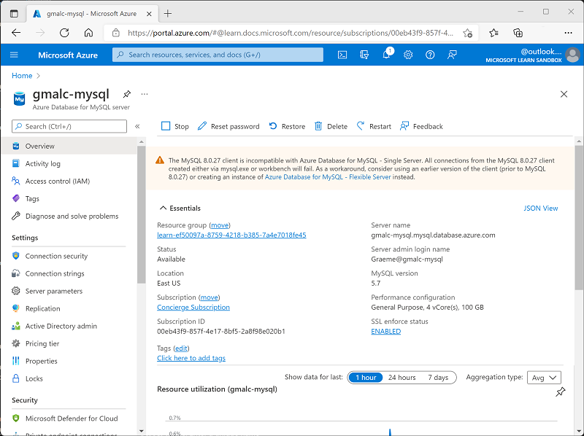Select 7 days data range
This screenshot has width=584, height=436.
[x=438, y=378]
